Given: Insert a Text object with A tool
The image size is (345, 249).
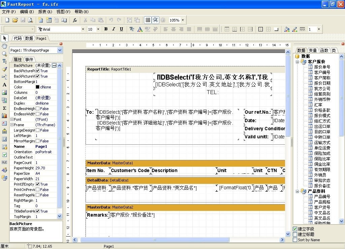Looking at the screenshot, I should (4, 85).
